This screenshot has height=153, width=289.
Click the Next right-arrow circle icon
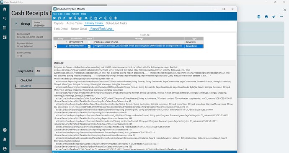click(x=111, y=18)
